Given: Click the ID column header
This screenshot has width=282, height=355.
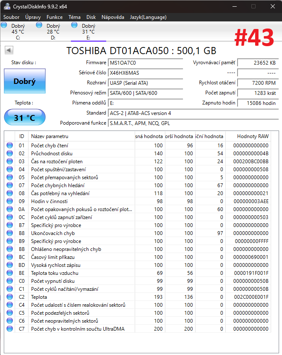Looking at the screenshot, I should [x=21, y=136].
